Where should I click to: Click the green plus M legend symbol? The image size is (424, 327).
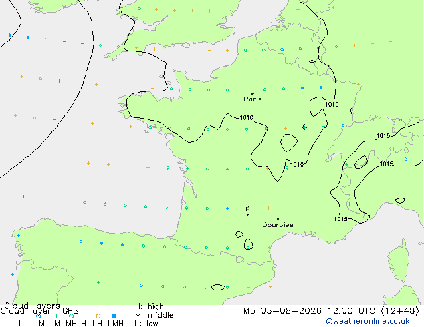coord(56,316)
